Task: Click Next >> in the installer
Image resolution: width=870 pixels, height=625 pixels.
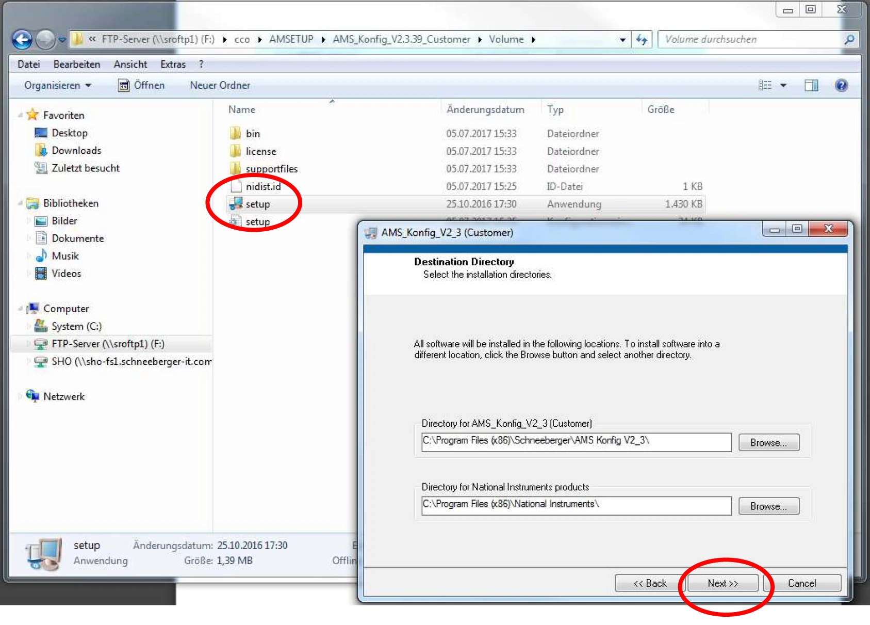Action: coord(723,583)
